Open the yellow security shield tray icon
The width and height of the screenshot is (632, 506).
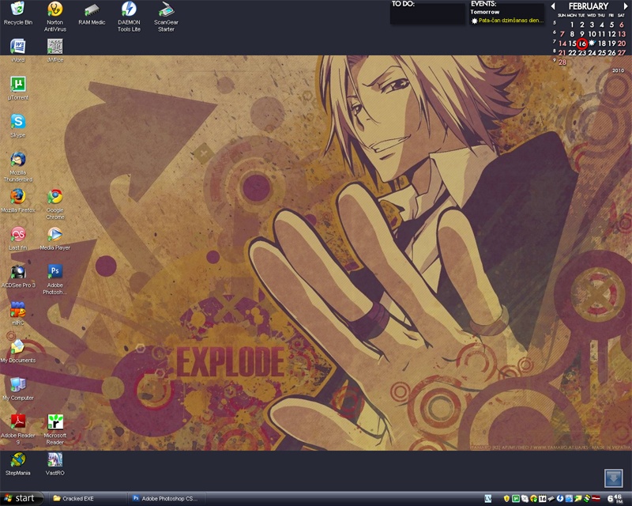pos(506,499)
